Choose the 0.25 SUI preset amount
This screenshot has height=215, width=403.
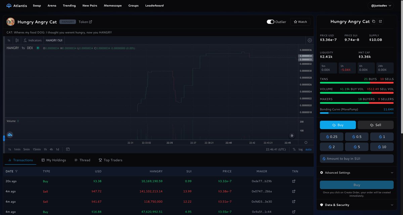click(331, 137)
